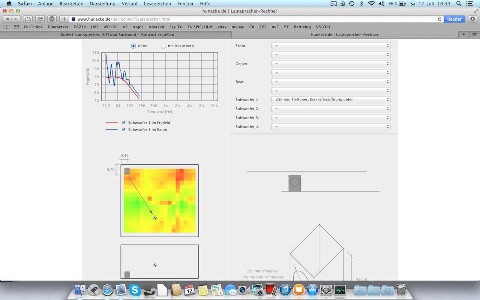Image resolution: width=480 pixels, height=300 pixels.
Task: Toggle 'Subwoofer 1 im Raum' checkbox
Action: coord(124,130)
